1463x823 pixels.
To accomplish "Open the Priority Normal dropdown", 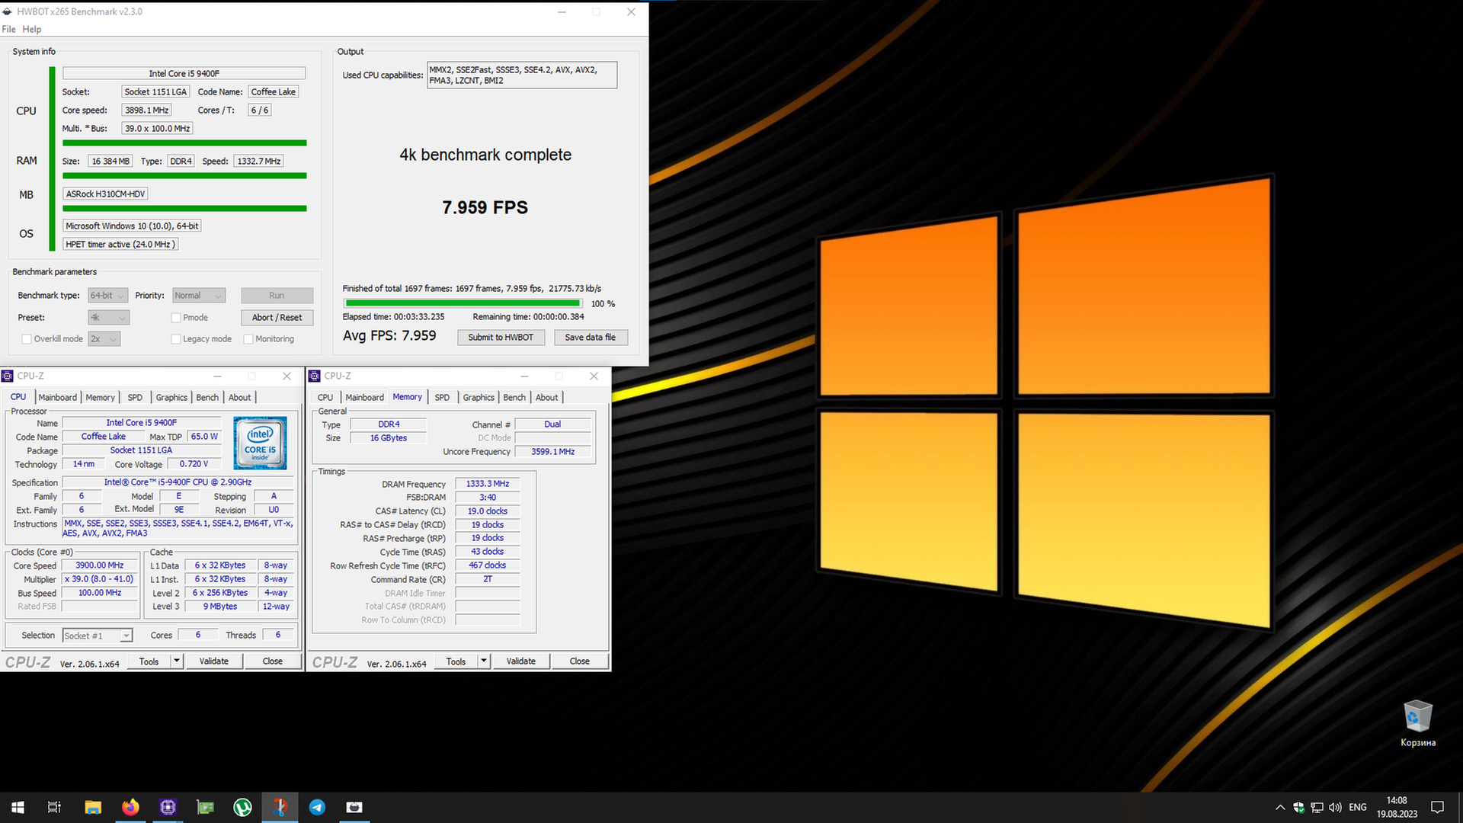I will tap(199, 296).
